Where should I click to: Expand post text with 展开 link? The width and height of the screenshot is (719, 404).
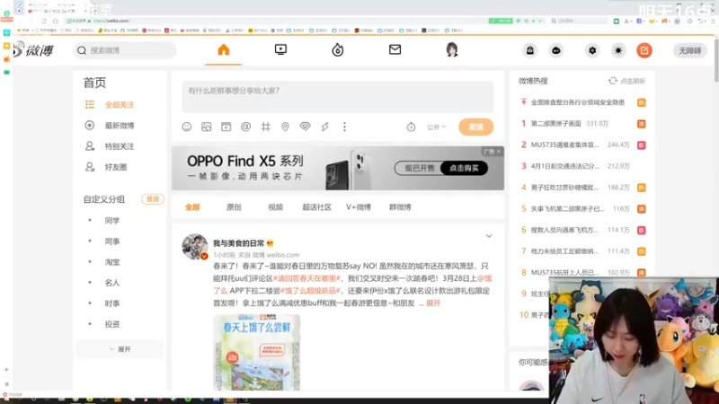tap(433, 303)
